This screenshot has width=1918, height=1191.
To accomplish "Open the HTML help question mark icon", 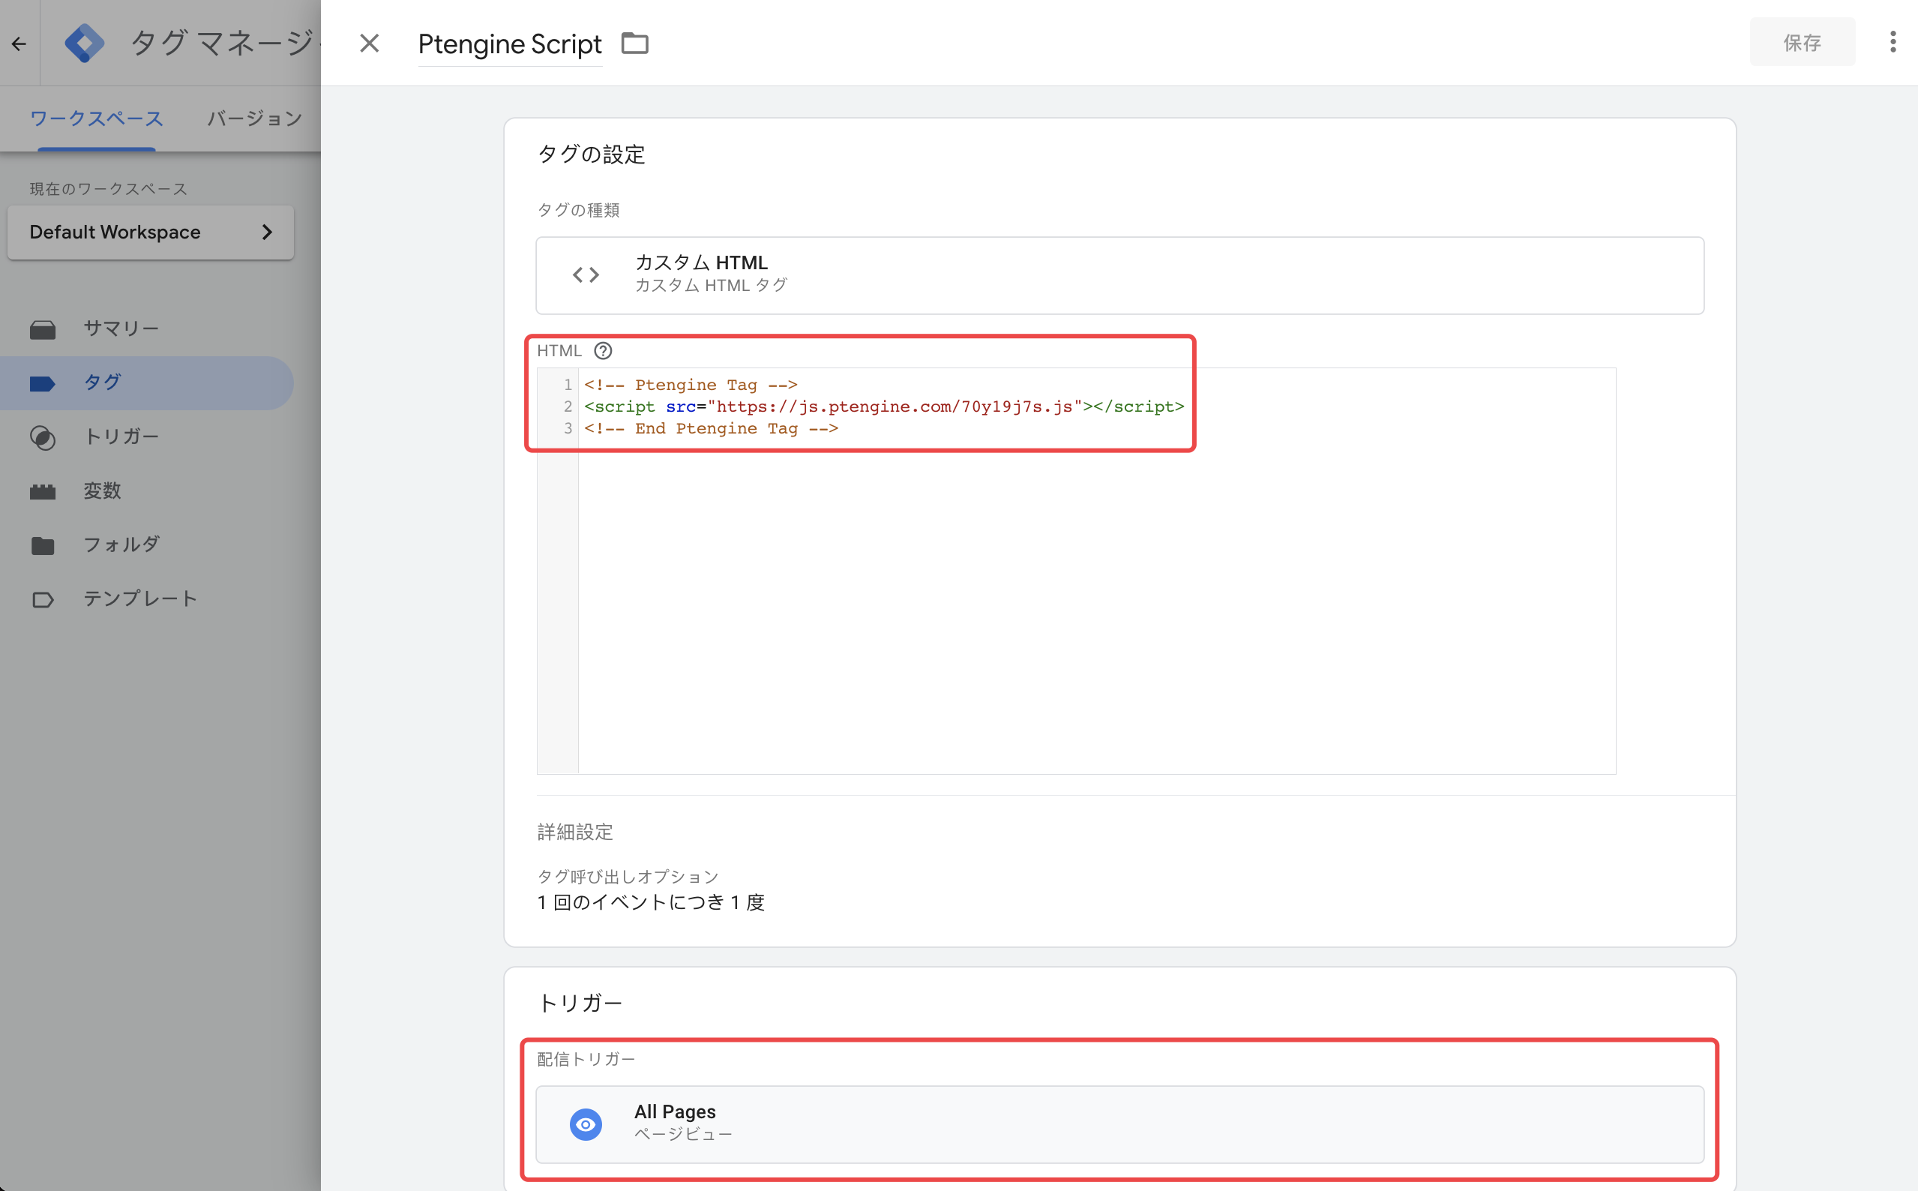I will pos(603,350).
